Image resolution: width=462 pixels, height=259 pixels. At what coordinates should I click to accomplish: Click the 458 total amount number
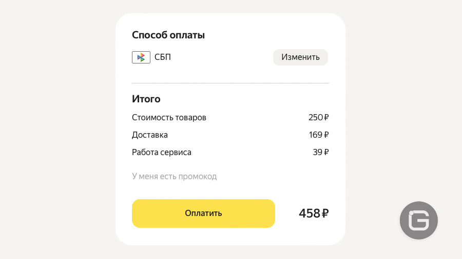310,213
